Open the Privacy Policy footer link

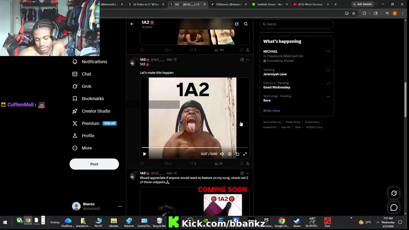(x=293, y=122)
